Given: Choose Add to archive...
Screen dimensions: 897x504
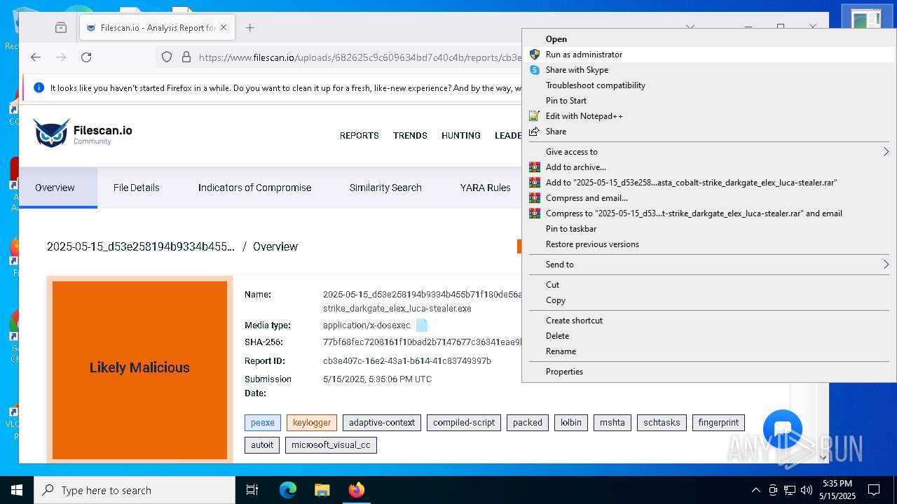Looking at the screenshot, I should 709,167.
